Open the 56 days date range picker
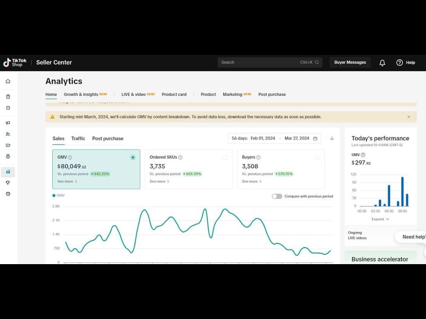This screenshot has height=319, width=426. pos(274,138)
